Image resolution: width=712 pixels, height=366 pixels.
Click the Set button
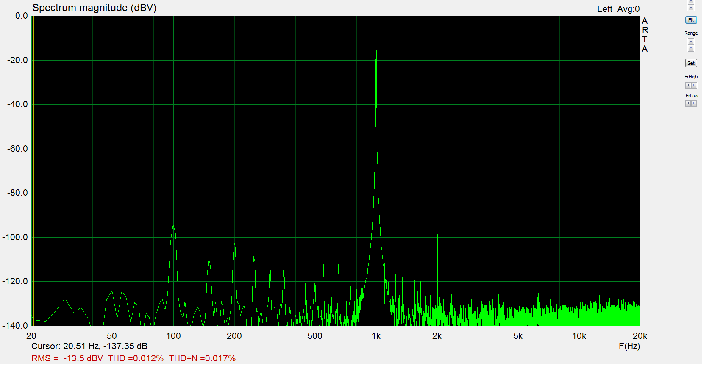[x=691, y=63]
